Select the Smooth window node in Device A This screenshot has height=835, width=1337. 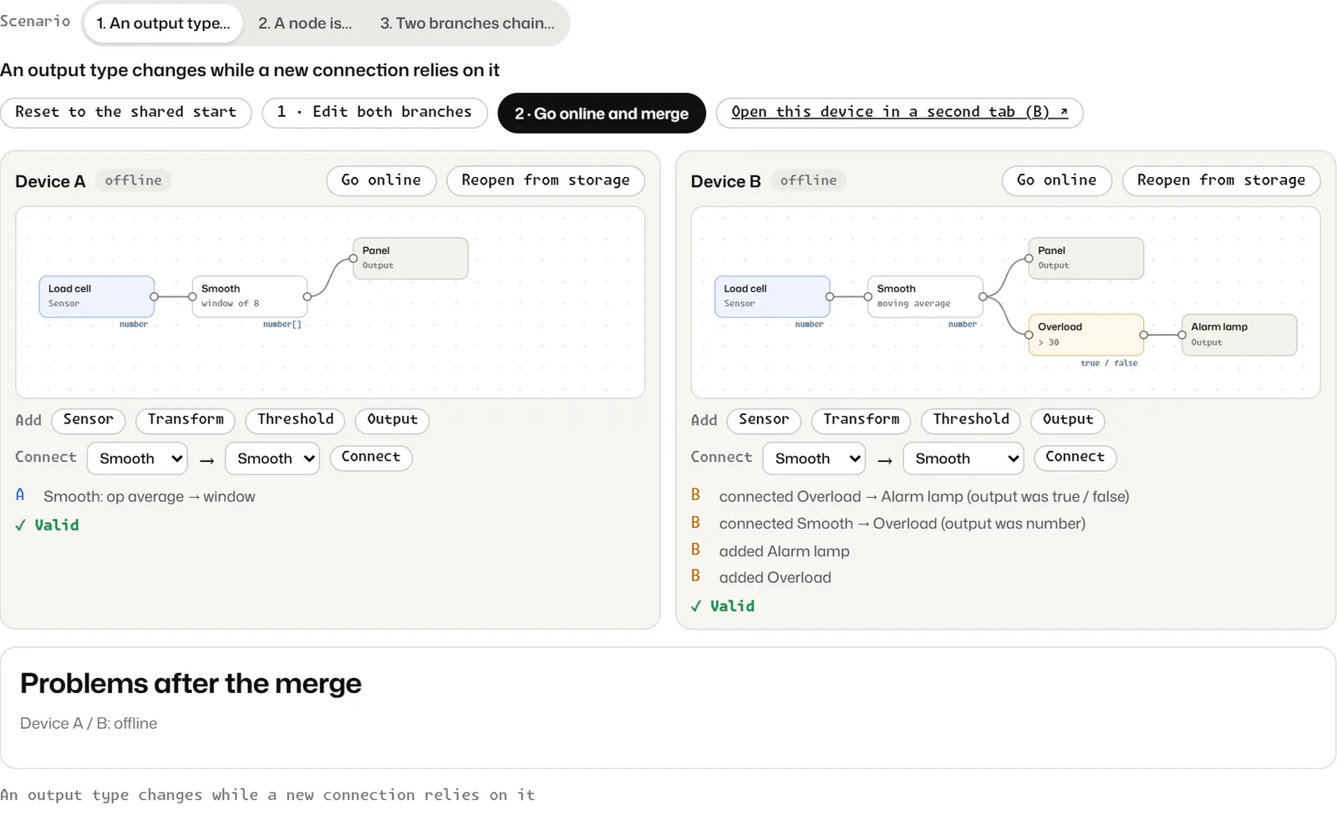pyautogui.click(x=250, y=296)
